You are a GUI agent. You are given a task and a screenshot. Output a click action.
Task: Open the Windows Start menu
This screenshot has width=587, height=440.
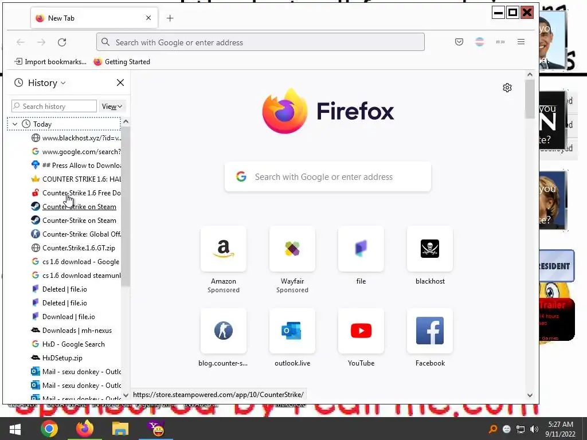coord(15,429)
